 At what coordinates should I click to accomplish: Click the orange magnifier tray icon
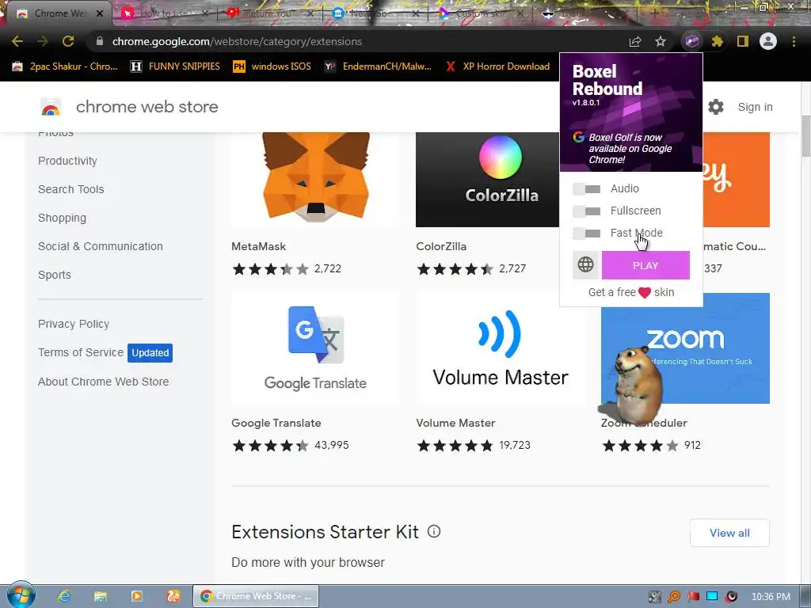point(674,597)
